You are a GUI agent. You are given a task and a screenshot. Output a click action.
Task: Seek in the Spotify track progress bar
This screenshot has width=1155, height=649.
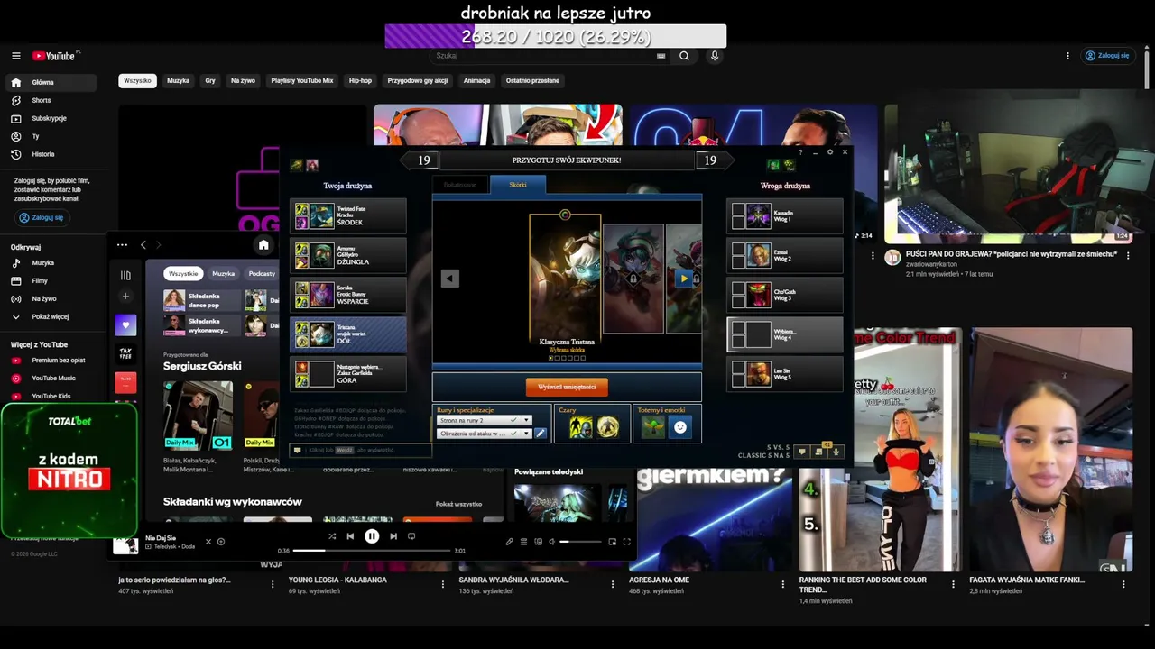372,551
